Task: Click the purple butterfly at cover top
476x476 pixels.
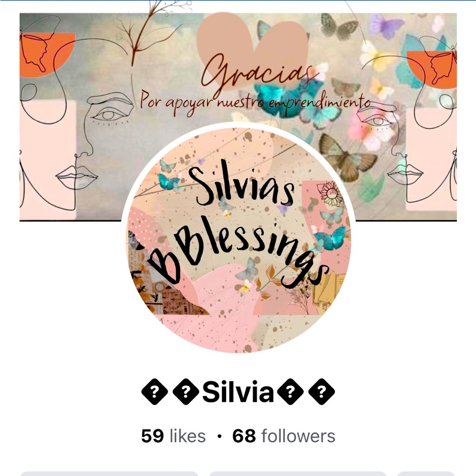Action: [x=387, y=25]
